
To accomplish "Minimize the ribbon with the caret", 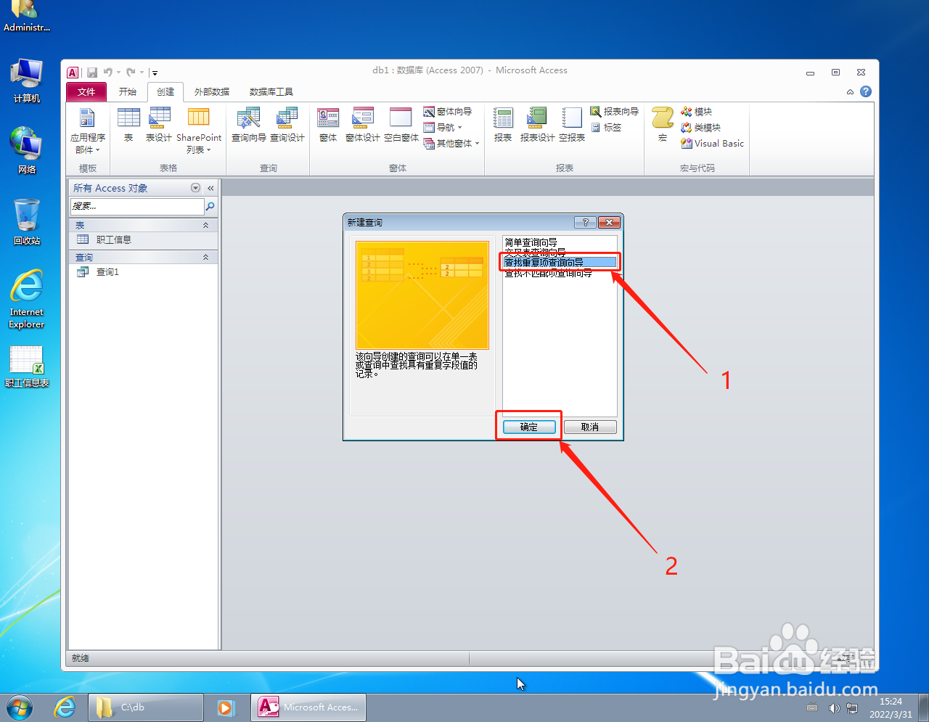I will point(850,92).
